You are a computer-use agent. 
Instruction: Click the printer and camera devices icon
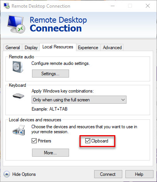tap(19, 130)
